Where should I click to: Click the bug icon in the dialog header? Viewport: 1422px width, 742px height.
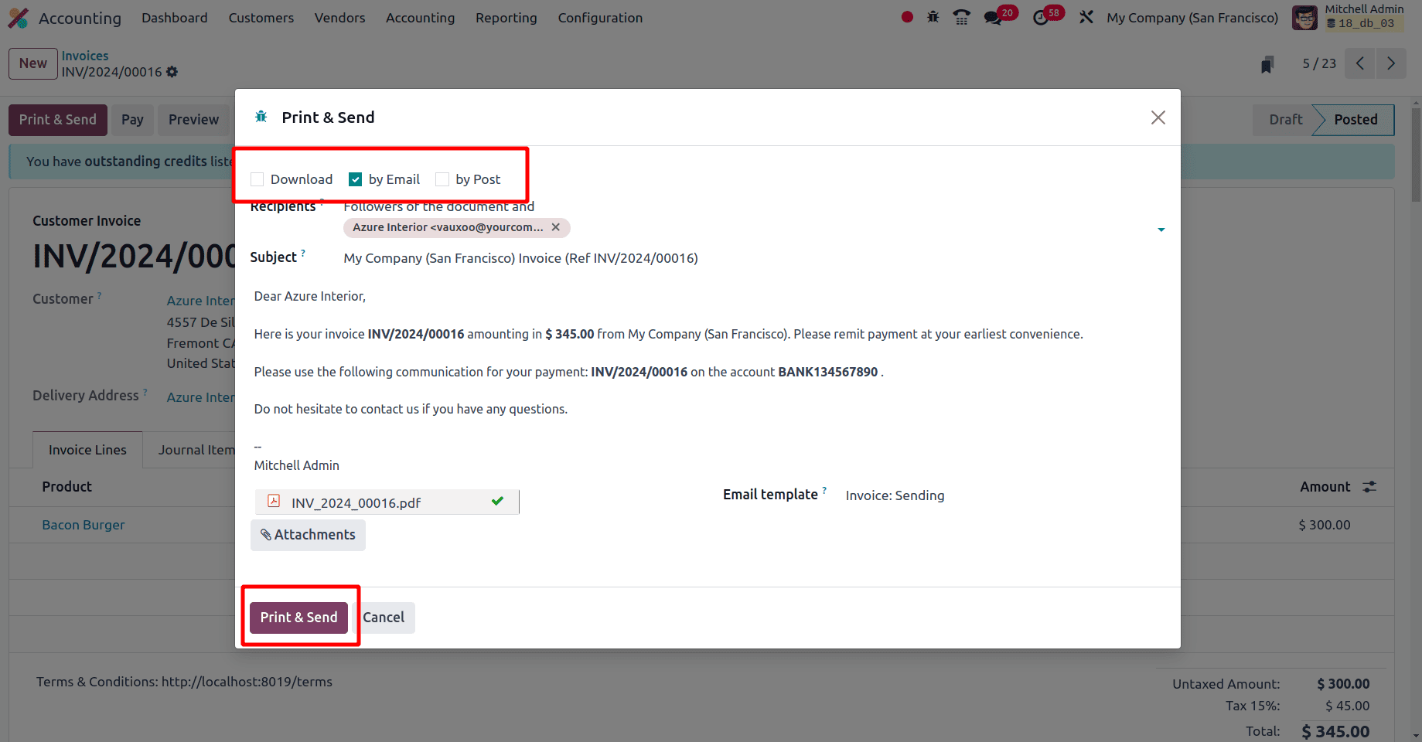point(261,117)
